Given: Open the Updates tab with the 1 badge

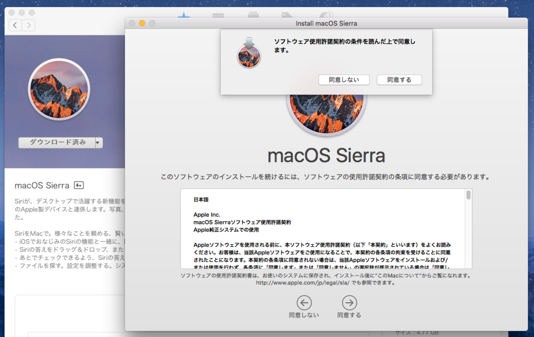Looking at the screenshot, I should click(326, 15).
